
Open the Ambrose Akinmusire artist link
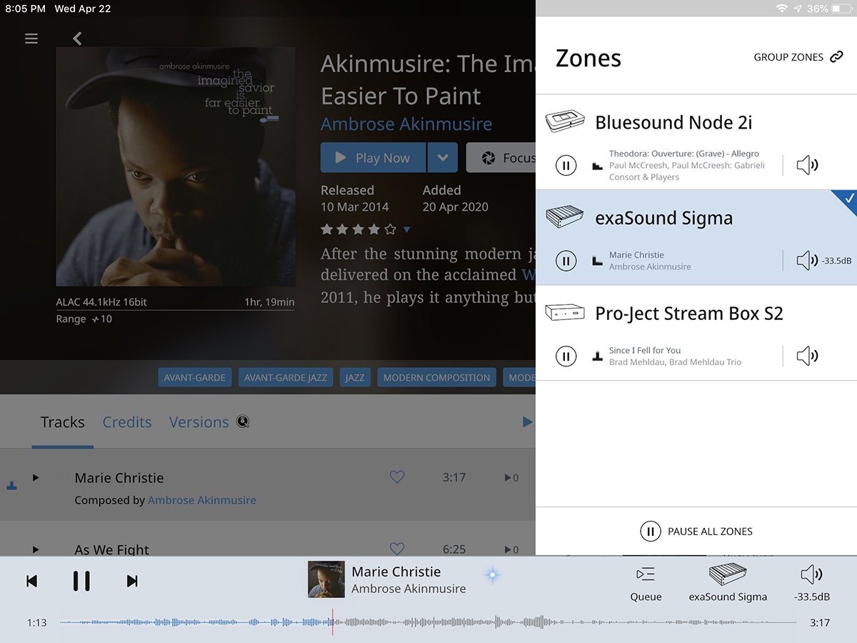[406, 124]
